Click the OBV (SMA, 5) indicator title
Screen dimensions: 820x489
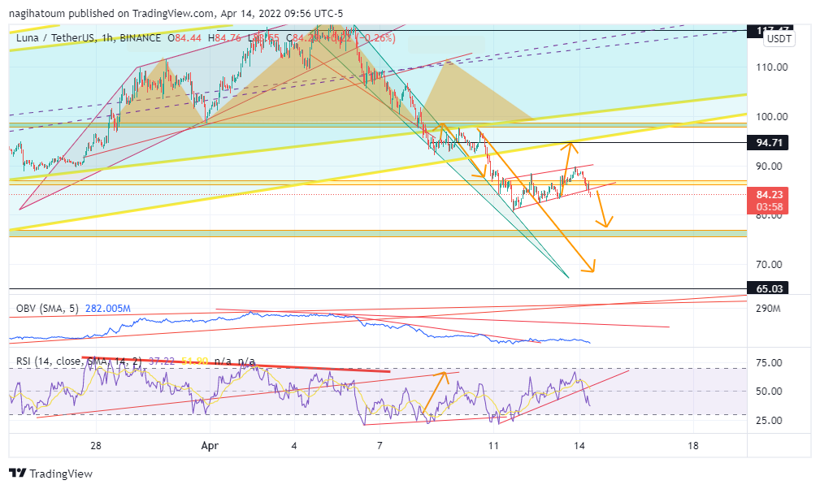coord(47,308)
